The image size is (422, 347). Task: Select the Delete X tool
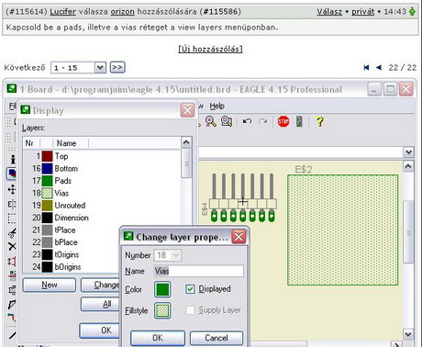point(12,246)
